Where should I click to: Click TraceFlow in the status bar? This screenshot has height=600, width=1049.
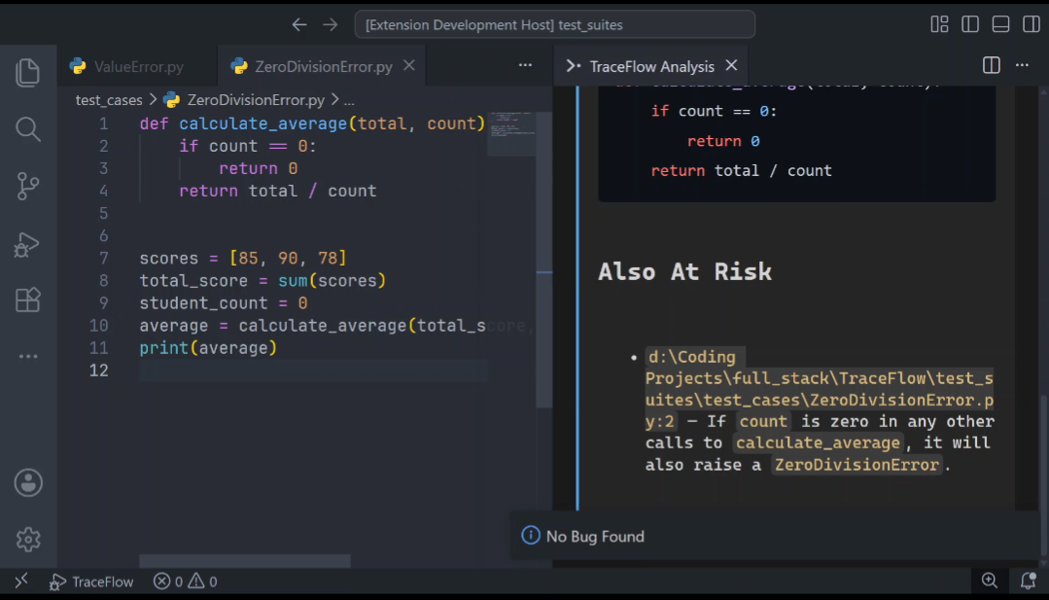click(x=91, y=582)
